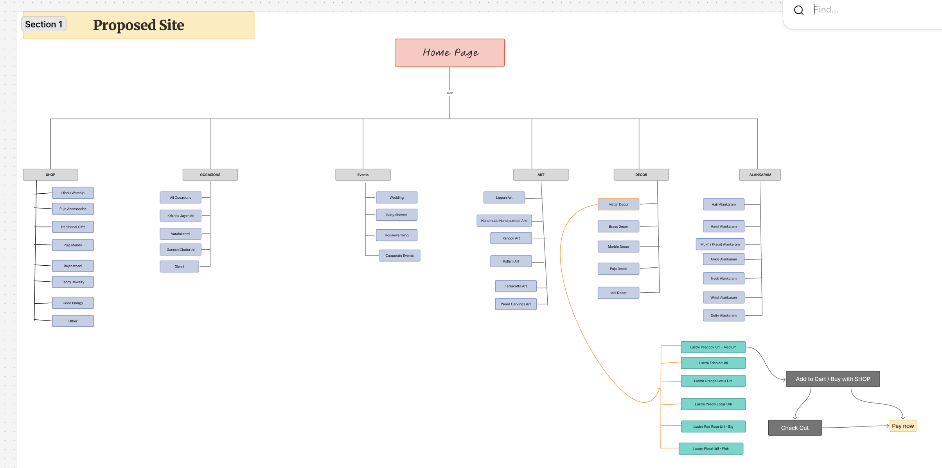Select the Lustre Peacock Urli - Medium box
The image size is (942, 468).
click(713, 347)
